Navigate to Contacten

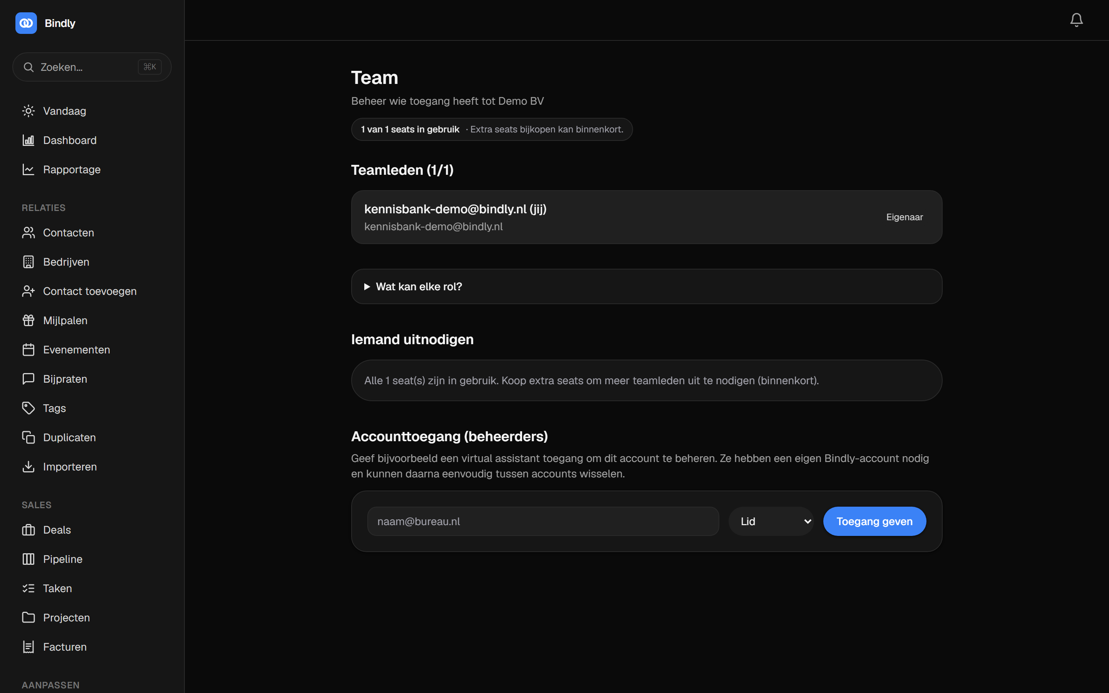tap(92, 233)
